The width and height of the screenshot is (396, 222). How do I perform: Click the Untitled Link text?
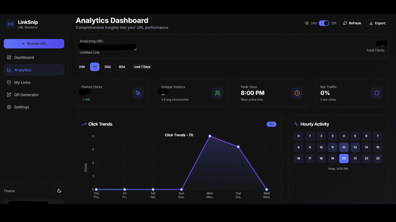tap(90, 52)
